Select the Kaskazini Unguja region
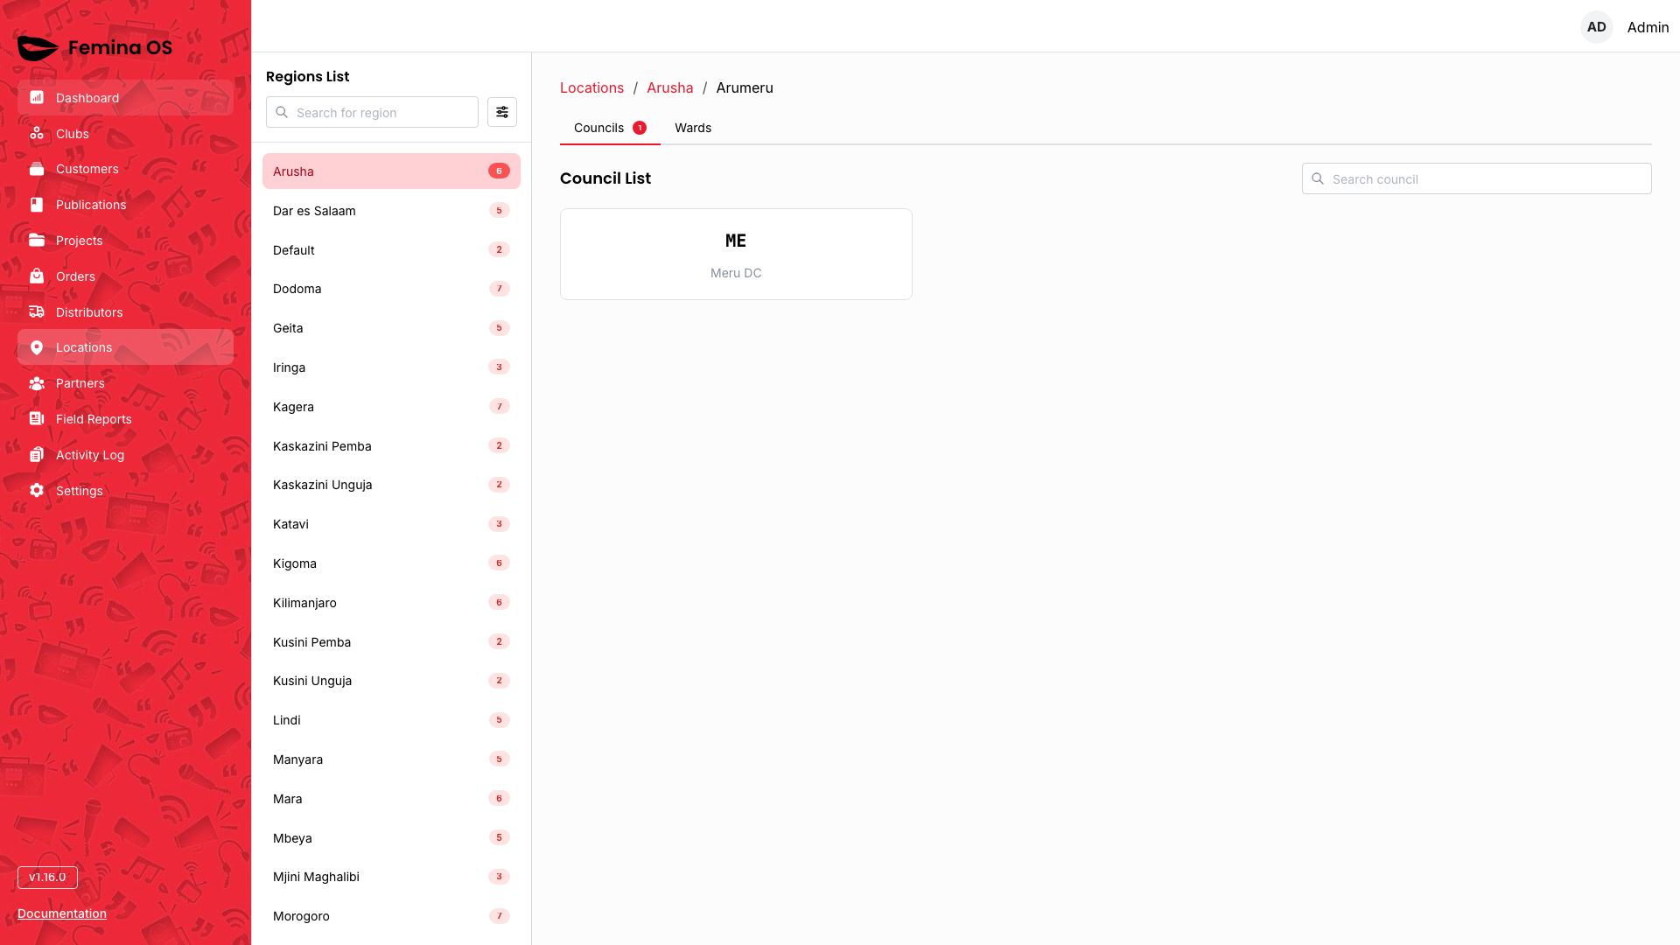Screen dimensions: 1680x945 click(x=391, y=484)
